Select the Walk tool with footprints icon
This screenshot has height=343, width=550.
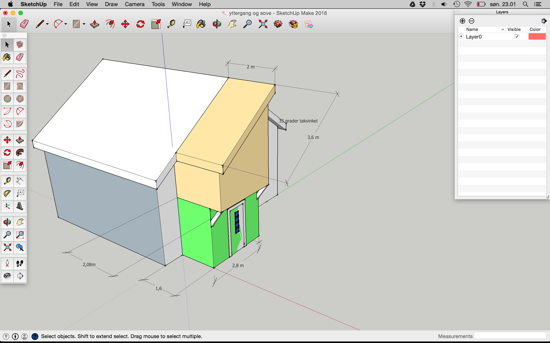[20, 263]
